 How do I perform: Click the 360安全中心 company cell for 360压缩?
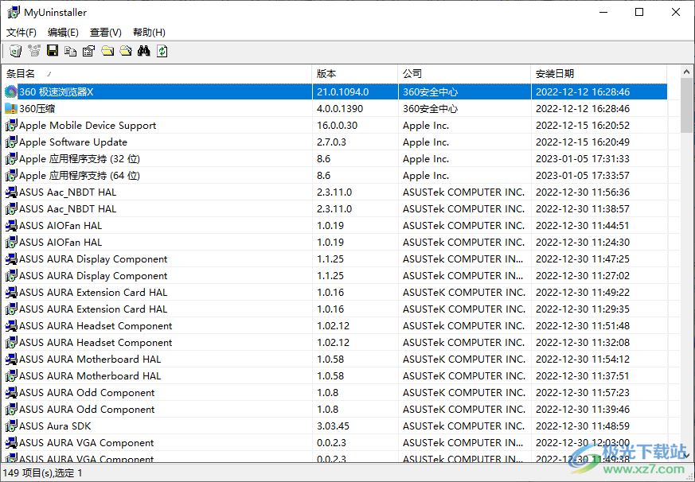pos(430,108)
